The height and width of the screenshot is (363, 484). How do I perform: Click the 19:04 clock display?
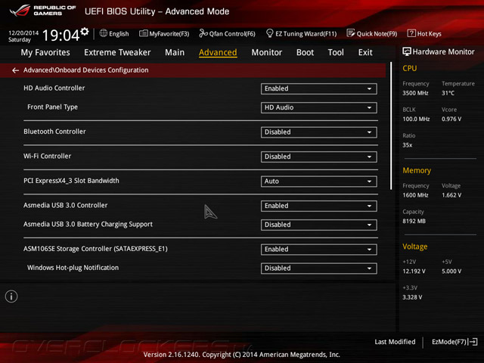tap(60, 35)
